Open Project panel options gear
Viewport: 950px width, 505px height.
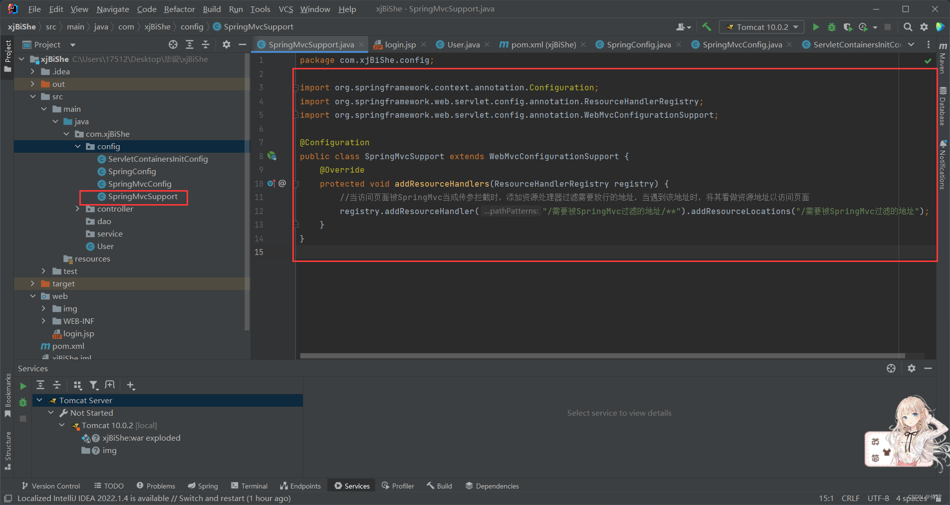click(227, 44)
